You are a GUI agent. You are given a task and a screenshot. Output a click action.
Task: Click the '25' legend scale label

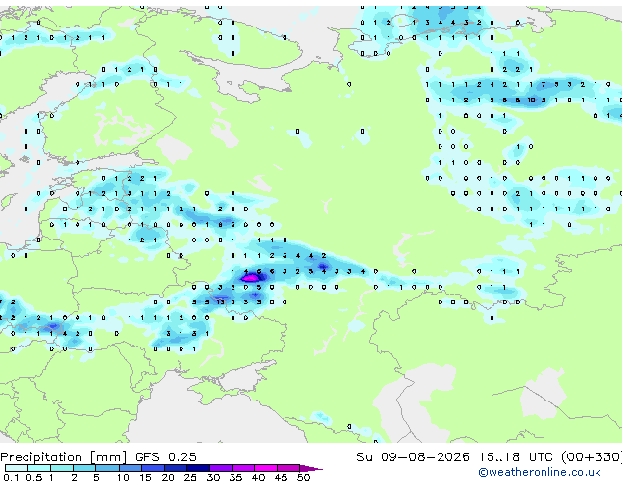pos(190,477)
